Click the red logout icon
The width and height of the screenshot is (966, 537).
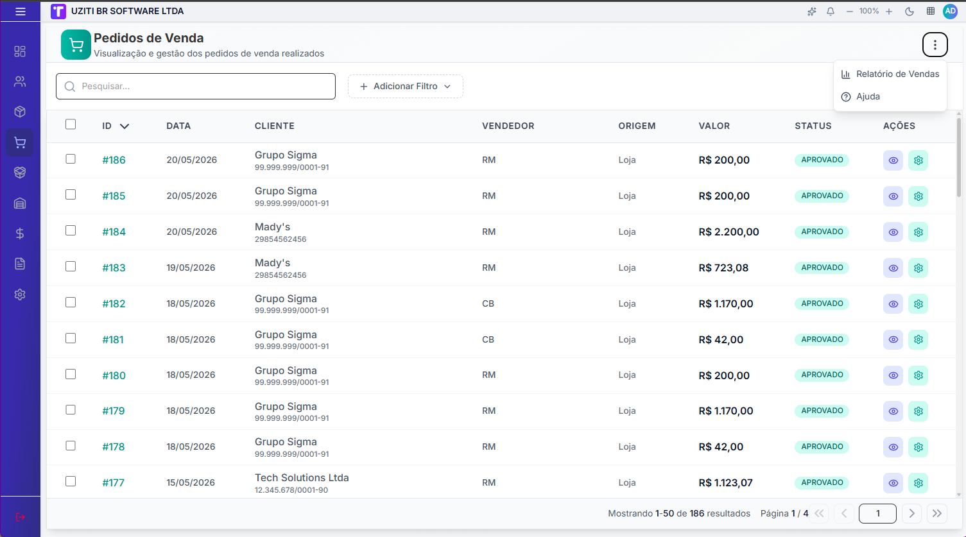pyautogui.click(x=20, y=517)
